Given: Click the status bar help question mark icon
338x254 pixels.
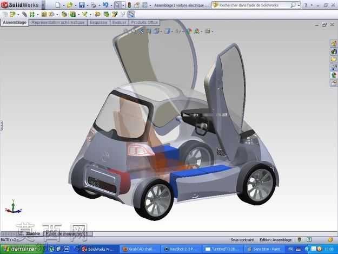Looking at the screenshot, I should coord(309,240).
